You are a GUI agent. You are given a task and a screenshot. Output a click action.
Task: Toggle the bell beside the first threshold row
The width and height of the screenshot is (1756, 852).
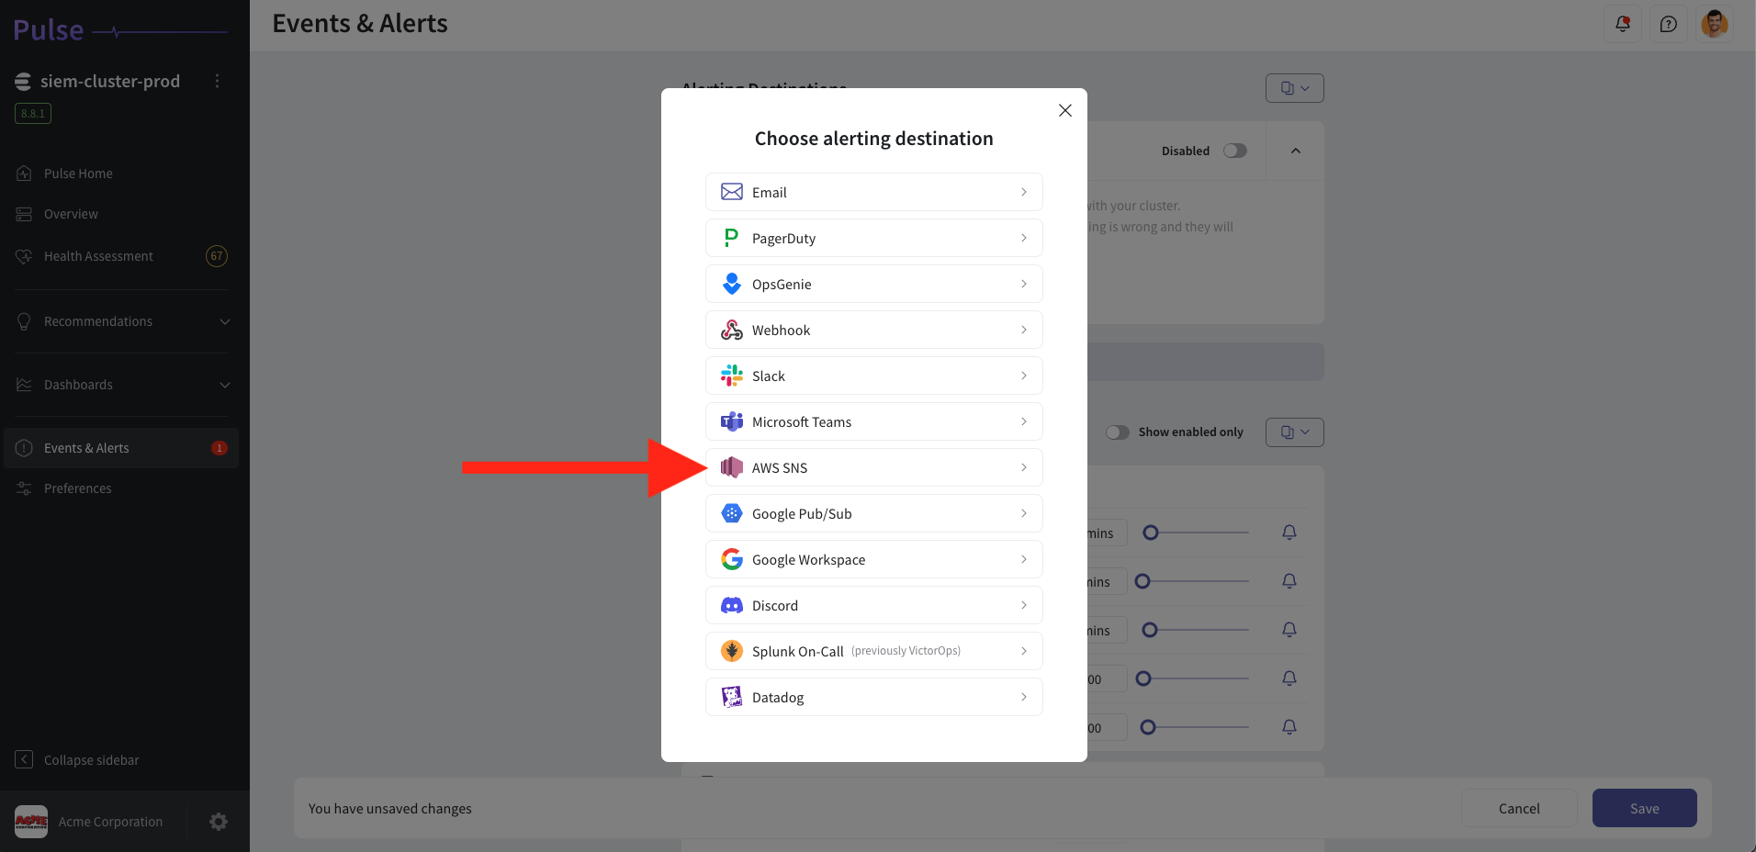tap(1289, 532)
